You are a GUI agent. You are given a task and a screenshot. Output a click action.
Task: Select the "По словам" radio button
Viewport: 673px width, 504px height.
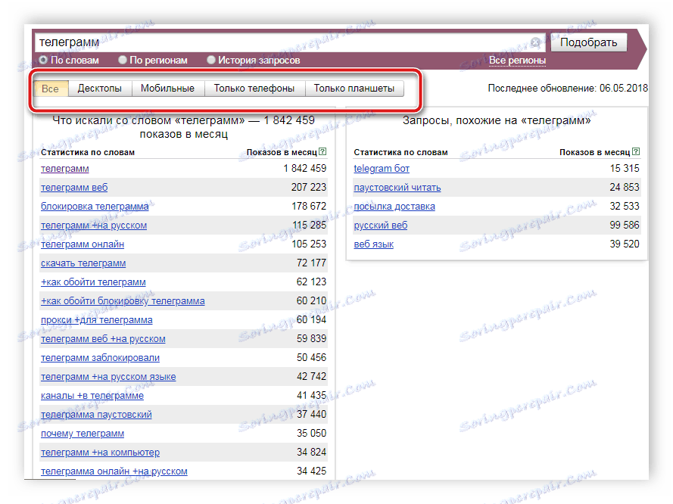click(x=43, y=60)
